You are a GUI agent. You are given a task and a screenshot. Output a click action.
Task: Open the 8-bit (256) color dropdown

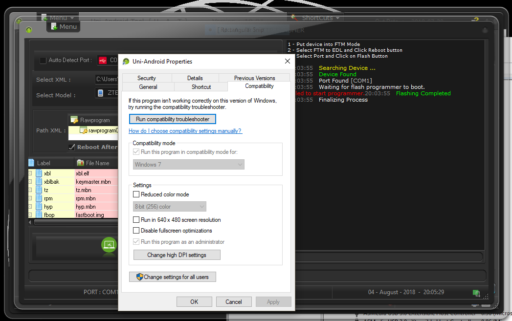170,207
